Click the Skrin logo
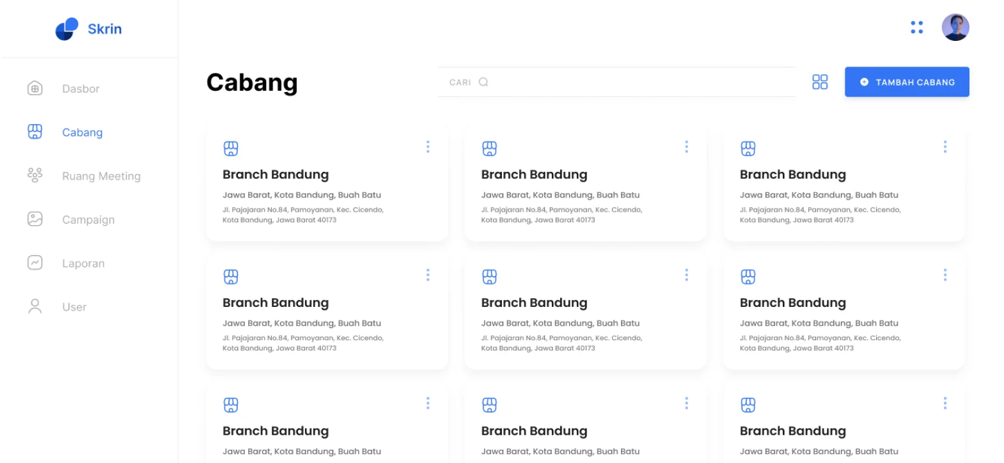Viewport: 1004px width, 463px height. 88,29
